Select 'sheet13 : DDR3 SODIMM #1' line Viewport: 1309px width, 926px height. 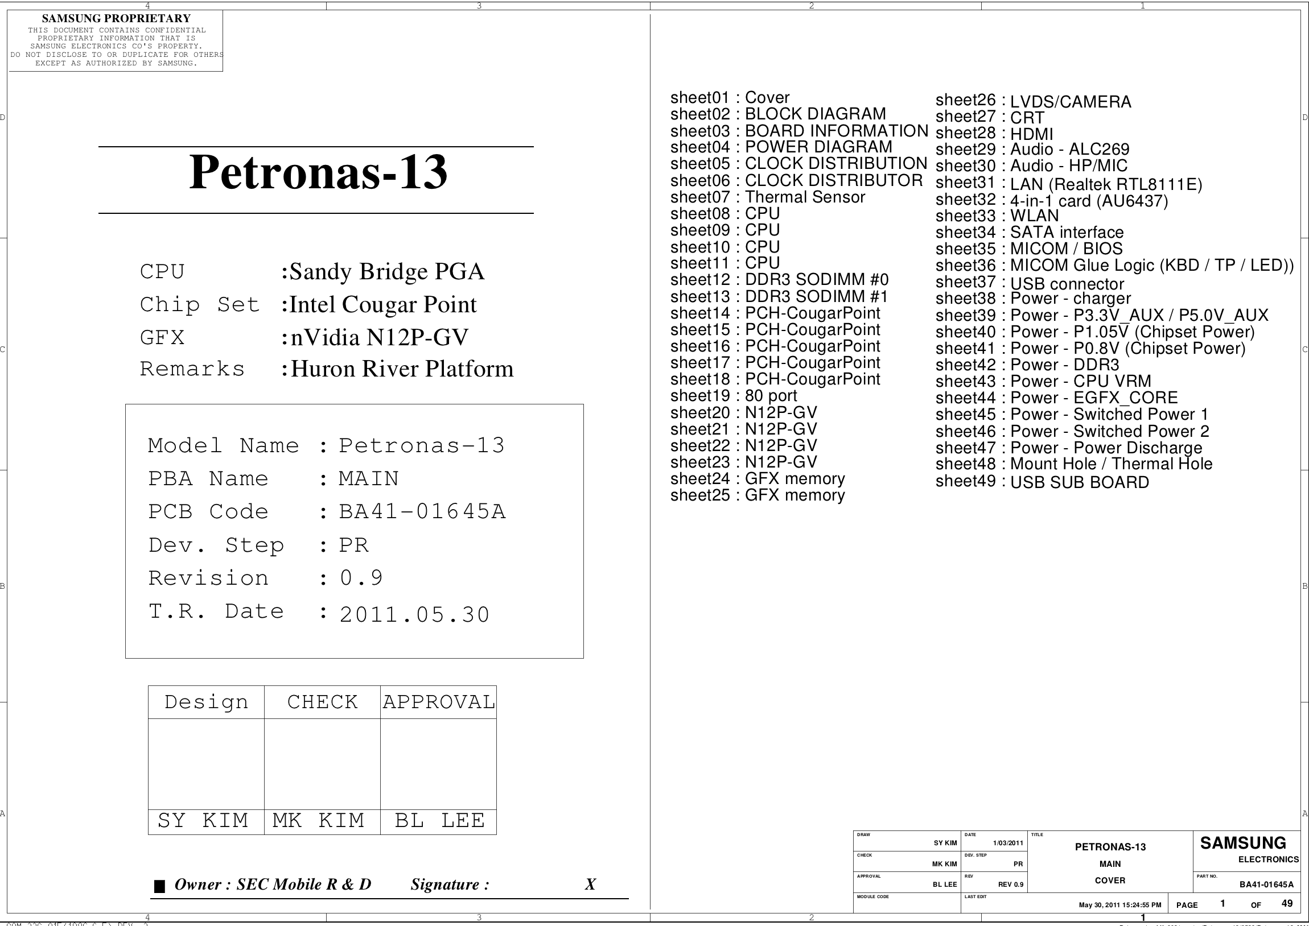pyautogui.click(x=780, y=296)
